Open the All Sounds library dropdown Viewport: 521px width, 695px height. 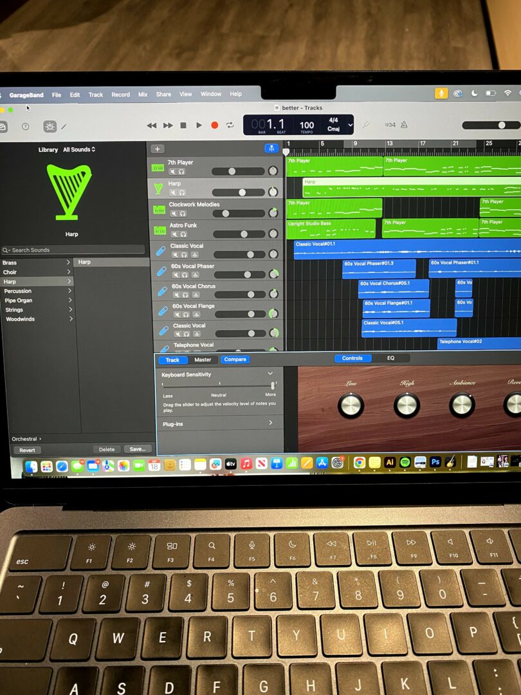79,150
